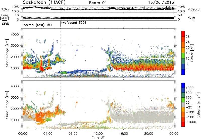The width and height of the screenshot is (201, 139).
Task: Click the '3000' tick of velocity panel
Action: pyautogui.click(x=15, y=97)
